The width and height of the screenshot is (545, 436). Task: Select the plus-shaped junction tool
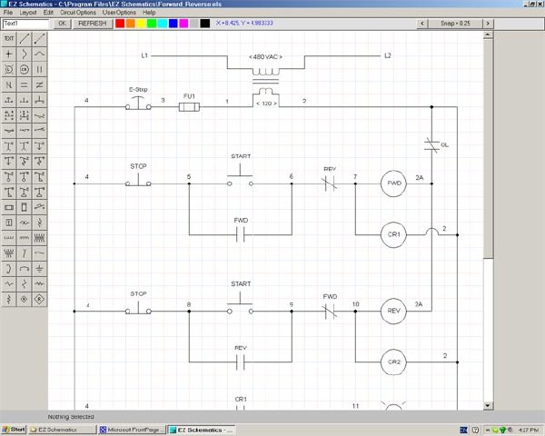tap(9, 54)
